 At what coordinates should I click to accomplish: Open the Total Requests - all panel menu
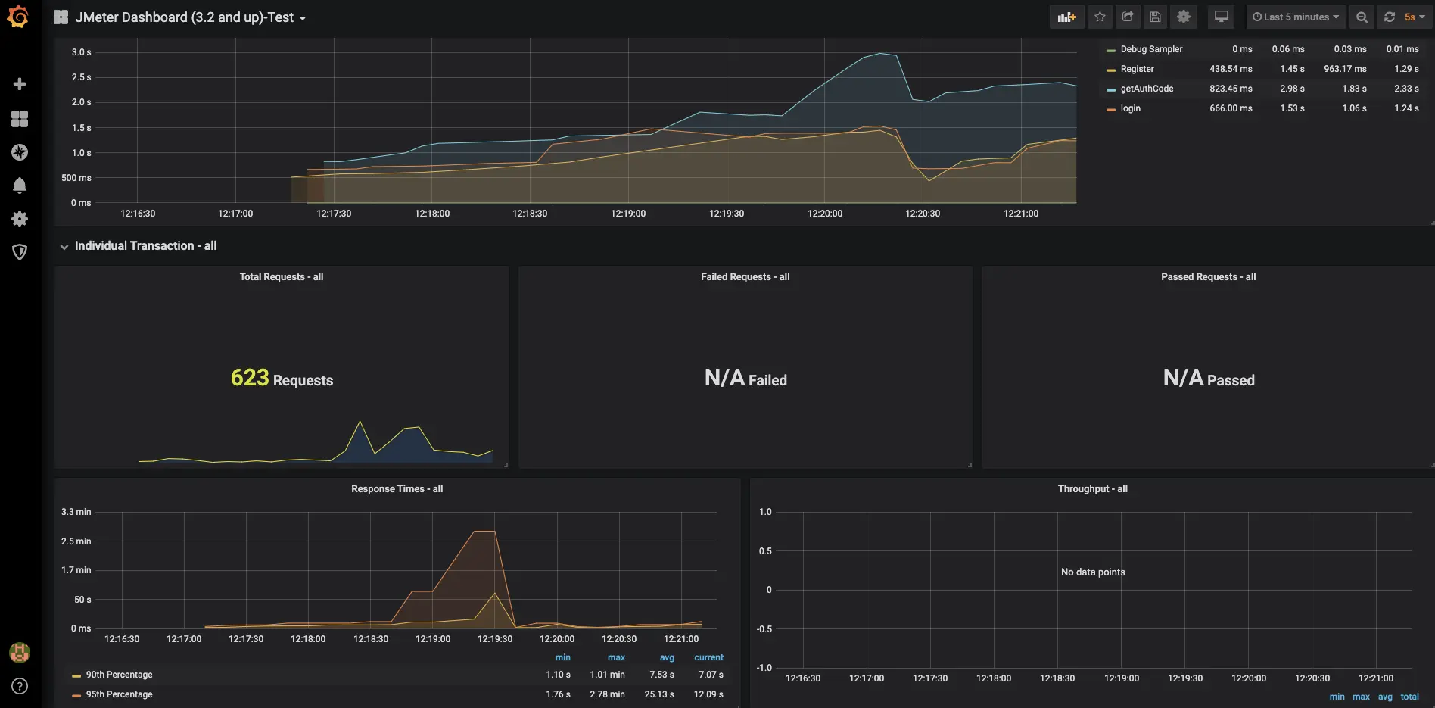click(282, 277)
